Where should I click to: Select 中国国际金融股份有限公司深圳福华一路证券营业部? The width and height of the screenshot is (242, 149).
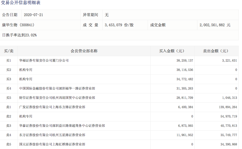(57, 88)
